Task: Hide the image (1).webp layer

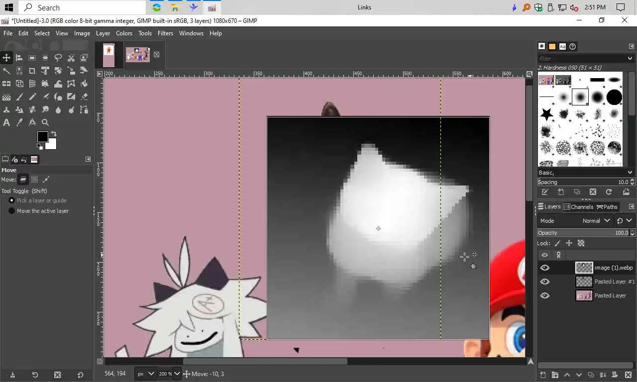Action: pos(545,268)
